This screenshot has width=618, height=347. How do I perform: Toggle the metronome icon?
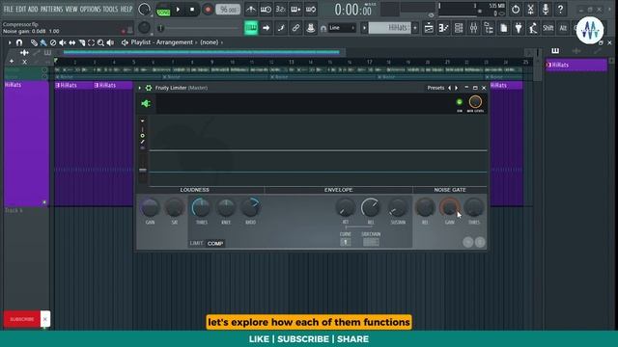[251, 9]
